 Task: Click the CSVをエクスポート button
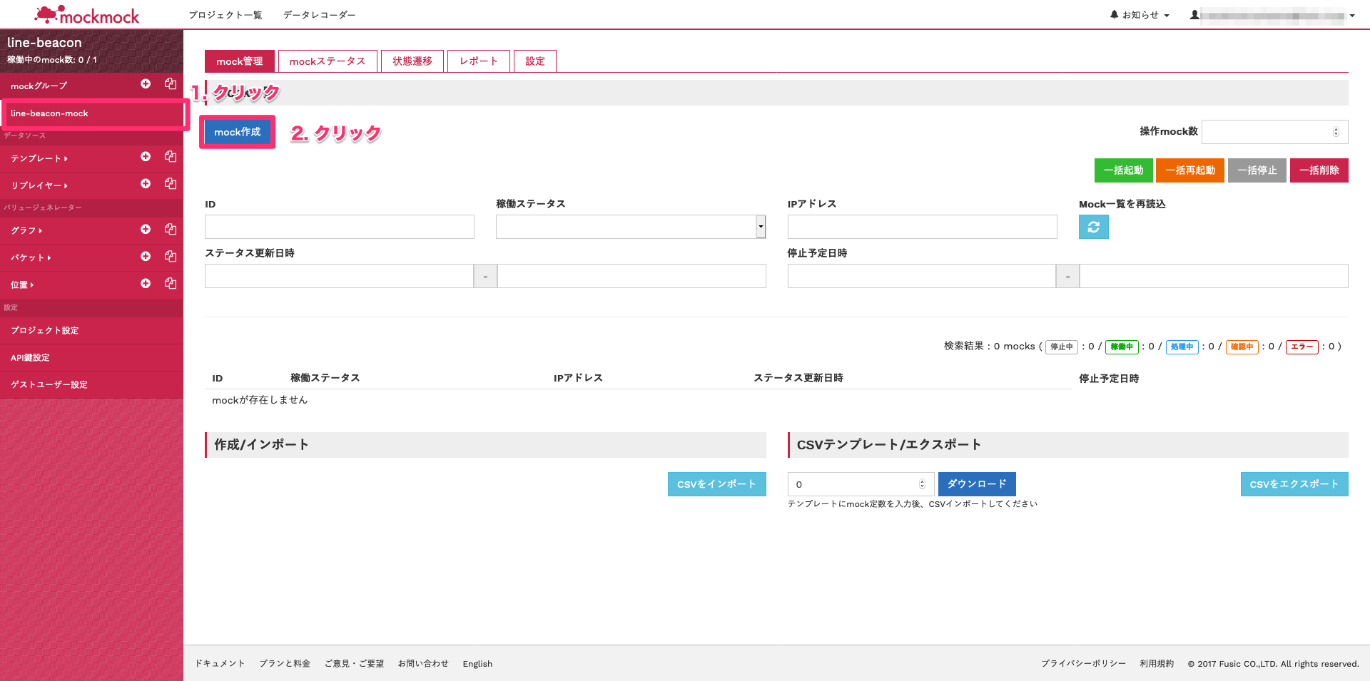pos(1294,484)
